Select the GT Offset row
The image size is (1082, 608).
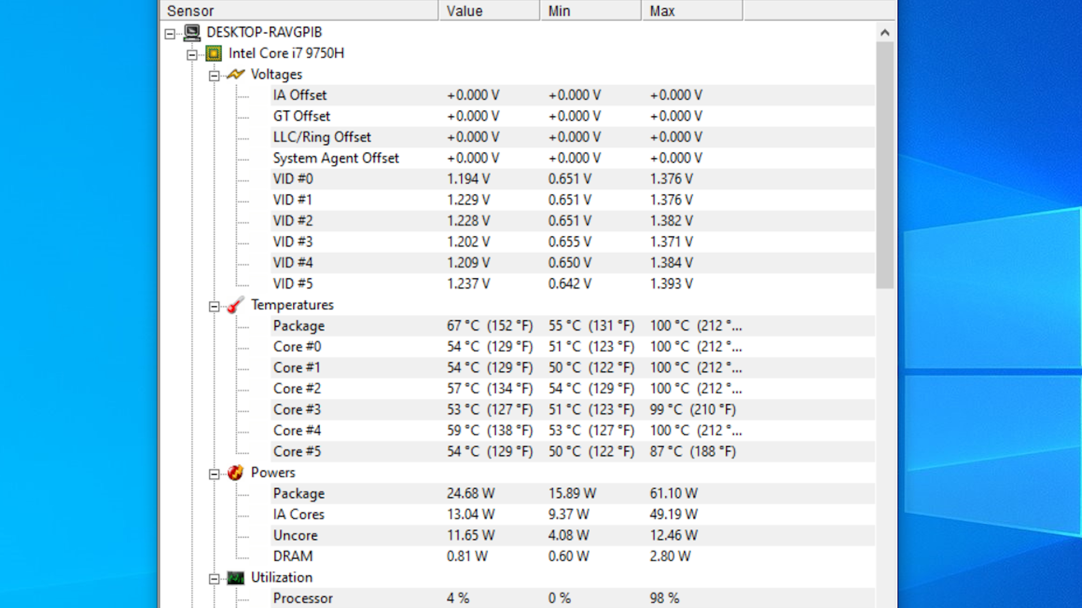click(573, 116)
